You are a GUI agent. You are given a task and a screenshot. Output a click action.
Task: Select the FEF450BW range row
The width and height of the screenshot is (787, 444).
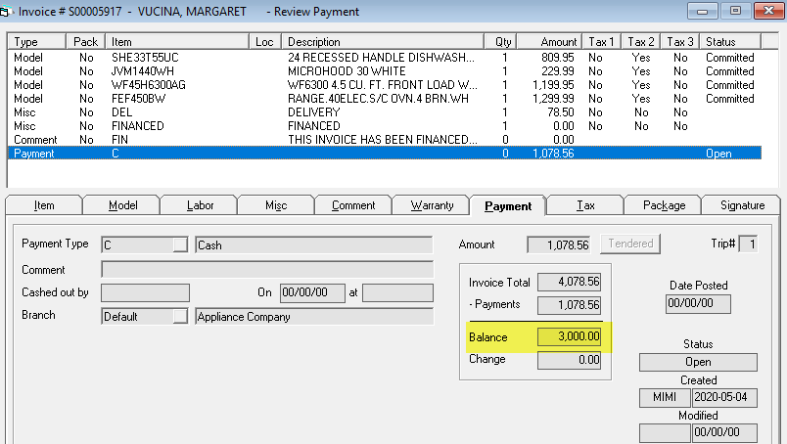[x=385, y=99]
